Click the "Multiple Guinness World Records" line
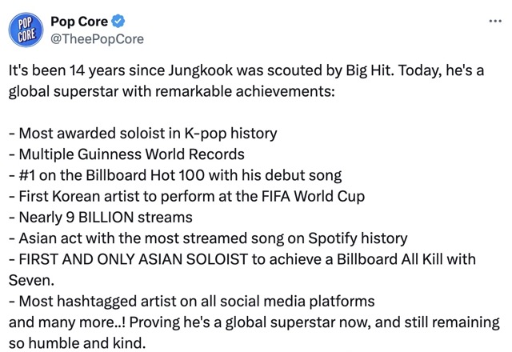Screen dimensions: 512x352 click(126, 154)
